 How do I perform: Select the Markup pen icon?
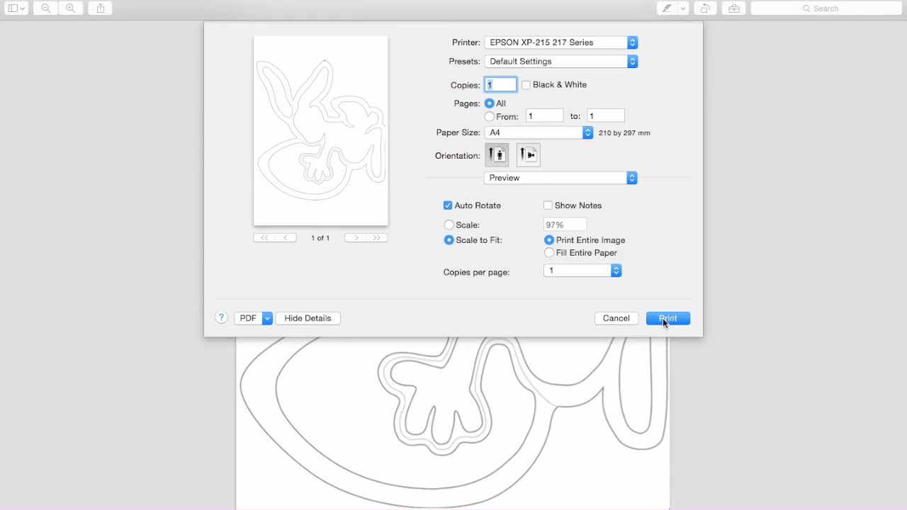point(666,8)
